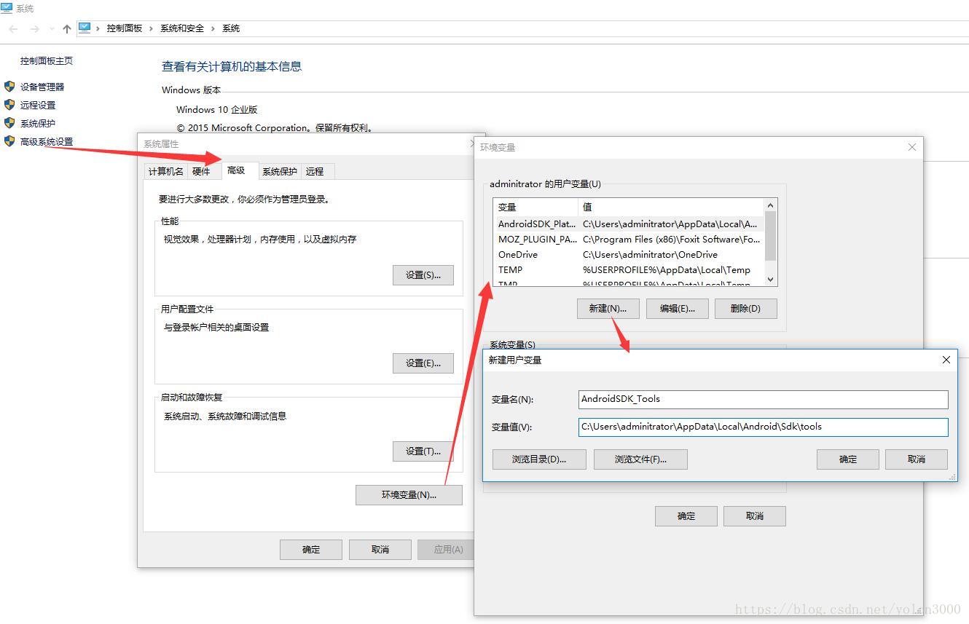The height and width of the screenshot is (624, 969).
Task: Click the 系统 window title icon
Action: click(x=7, y=8)
